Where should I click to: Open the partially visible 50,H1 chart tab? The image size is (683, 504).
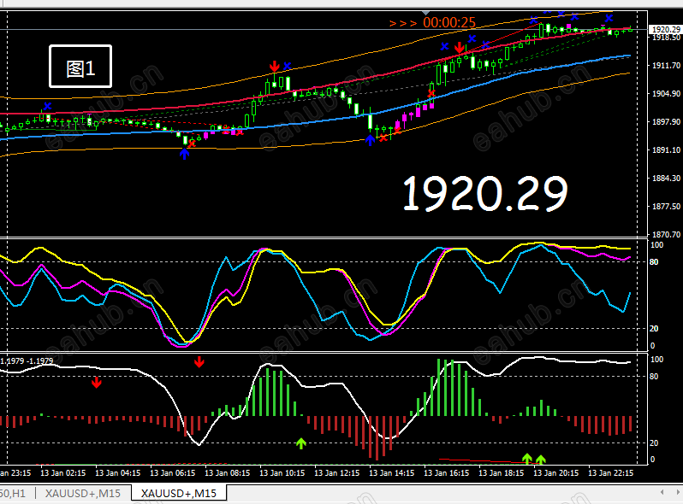point(13,494)
